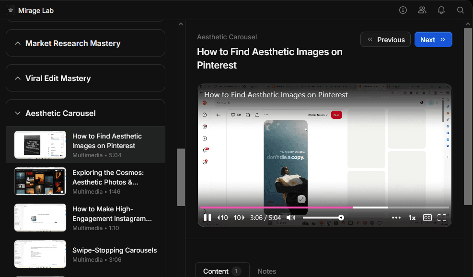Screen dimensions: 473x277
Task: Click video title overlay text
Action: tap(276, 95)
